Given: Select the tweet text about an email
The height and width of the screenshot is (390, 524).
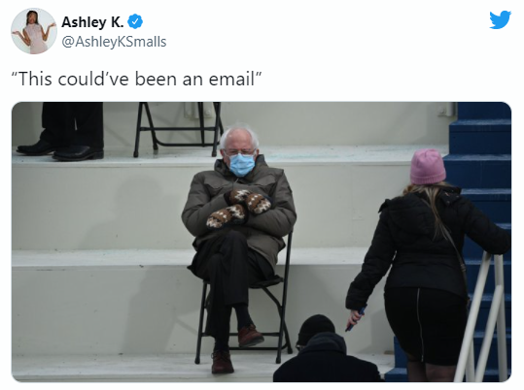Looking at the screenshot, I should (136, 80).
